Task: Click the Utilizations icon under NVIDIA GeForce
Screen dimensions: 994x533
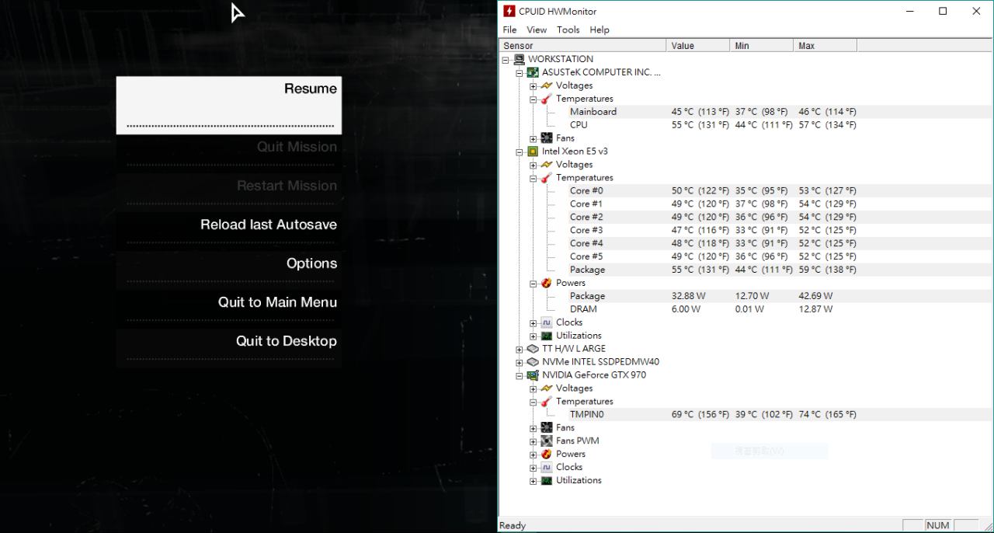Action: tap(547, 481)
